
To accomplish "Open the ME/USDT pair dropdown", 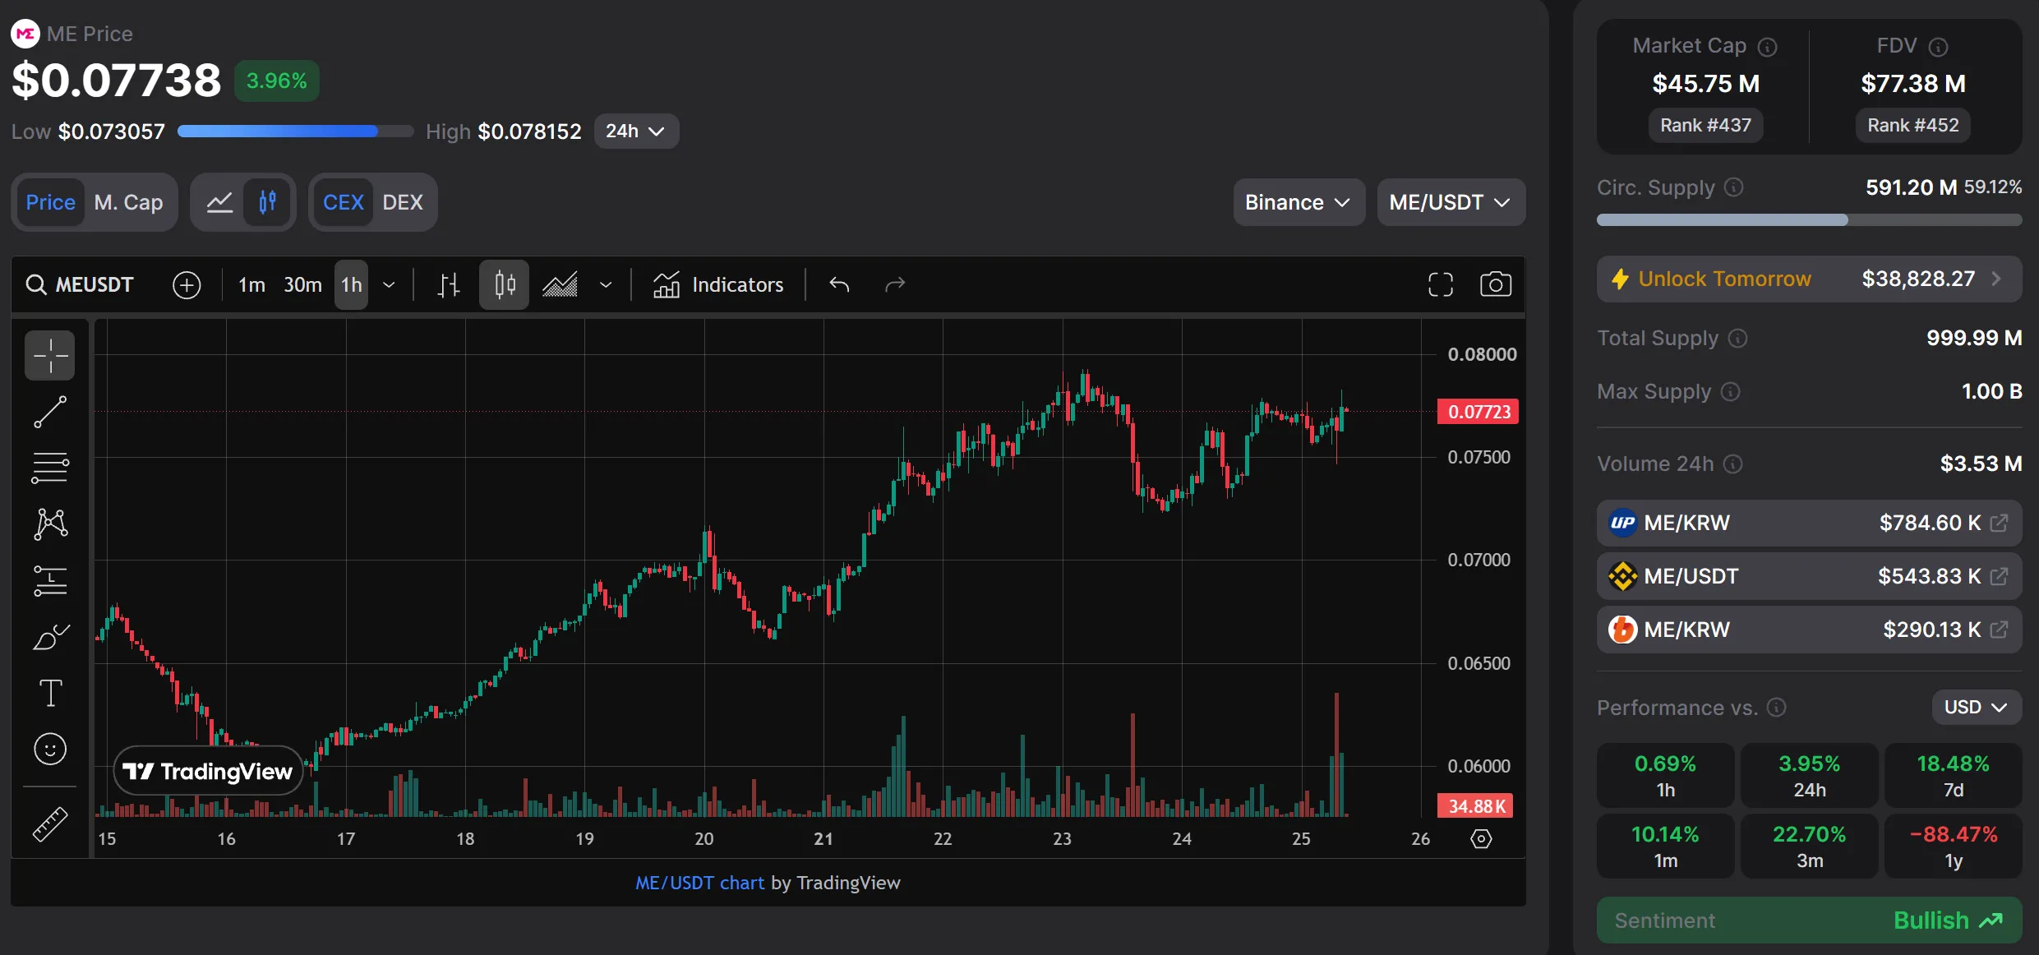I will [x=1451, y=202].
